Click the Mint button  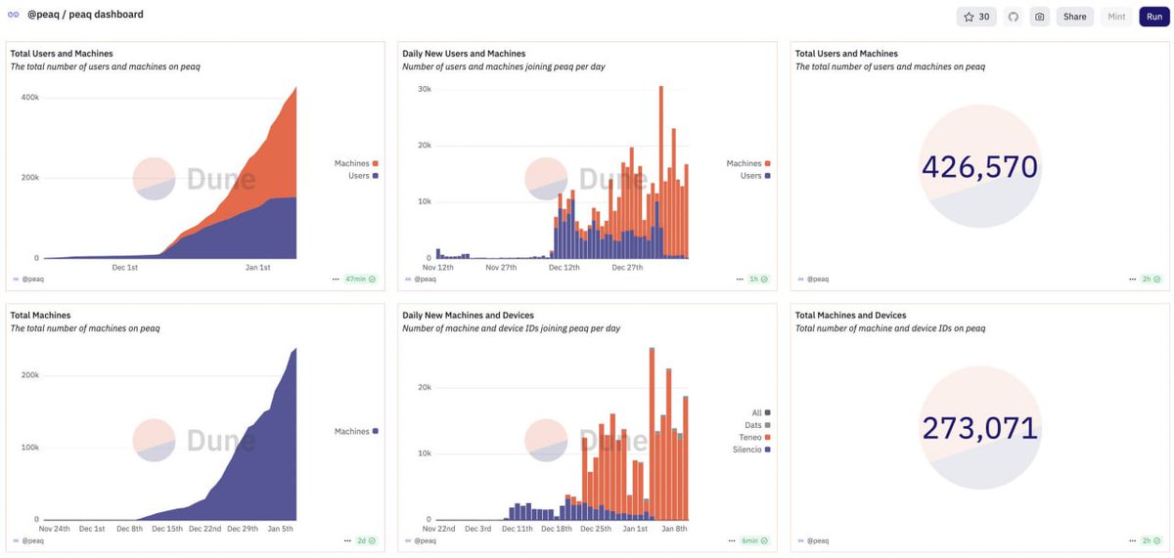[x=1116, y=17]
